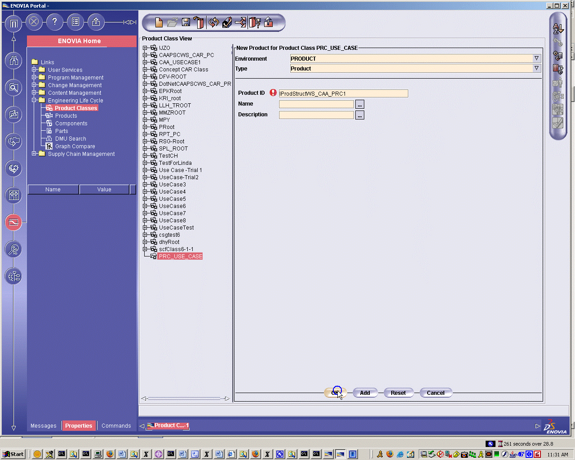Click the ellipsis button beside Description
Screen dimensions: 575x460
click(x=360, y=115)
